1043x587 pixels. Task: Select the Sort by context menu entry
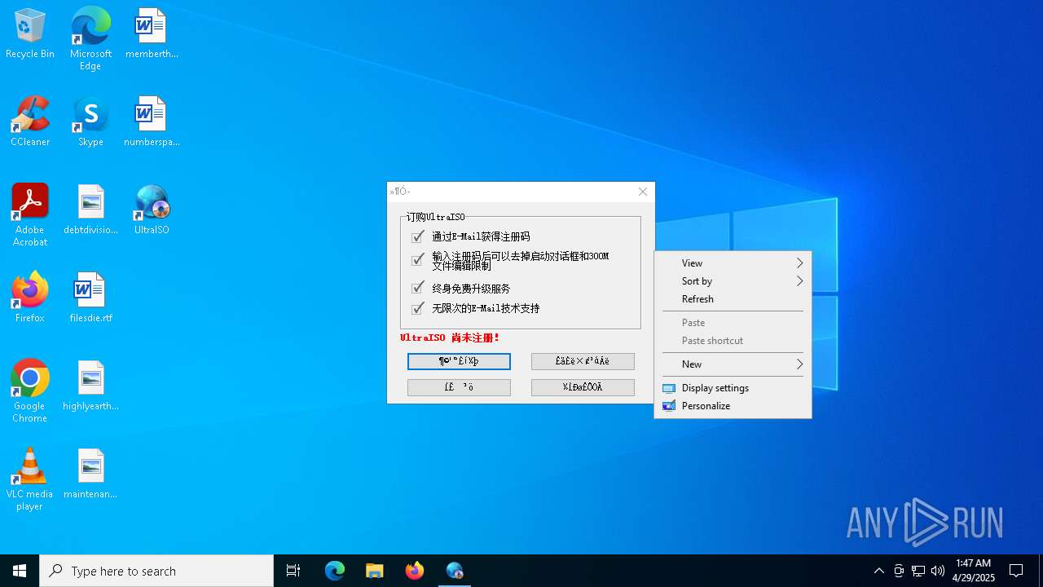pyautogui.click(x=733, y=281)
